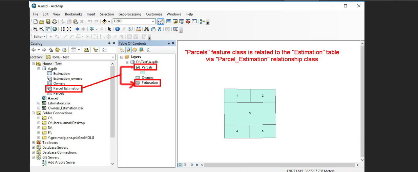Open the map scale 1:200 dropdown
418x172 pixels.
153,21
